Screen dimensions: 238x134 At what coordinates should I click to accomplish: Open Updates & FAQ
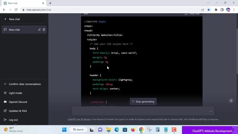coord(24,111)
